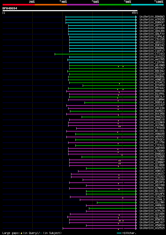Select the UniRef100_A9W1R8 label
This screenshot has width=166, height=235.
152,134
